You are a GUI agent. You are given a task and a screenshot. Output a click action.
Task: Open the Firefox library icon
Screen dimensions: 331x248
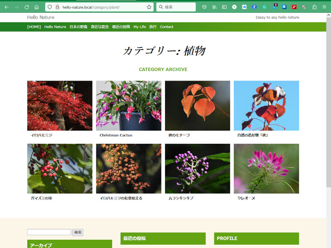click(x=214, y=7)
